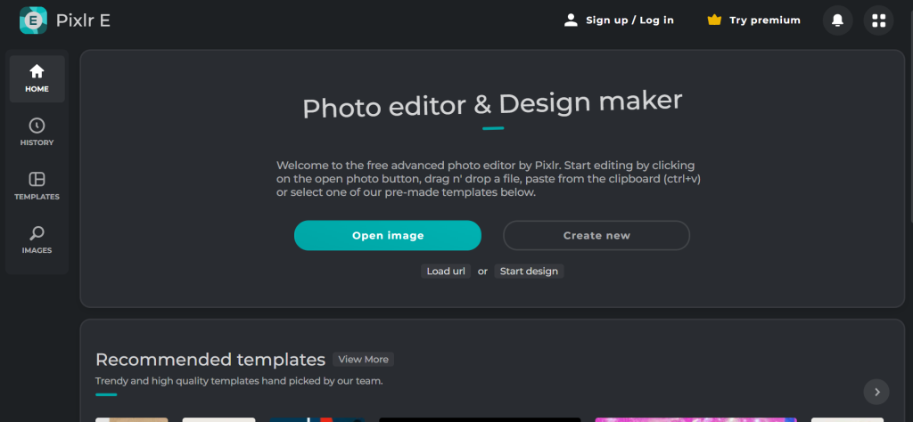Click the Photo editor & Design maker heading

[x=492, y=106]
